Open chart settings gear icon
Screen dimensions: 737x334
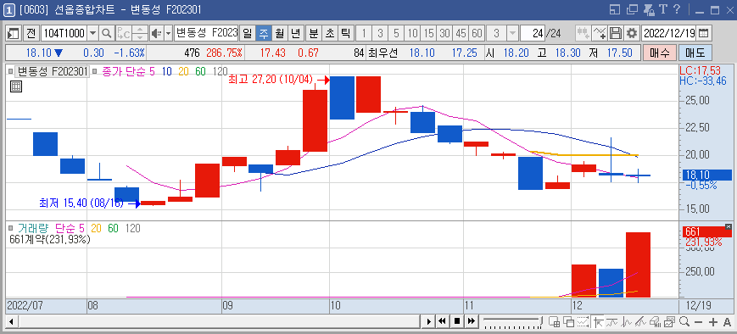[x=632, y=33]
